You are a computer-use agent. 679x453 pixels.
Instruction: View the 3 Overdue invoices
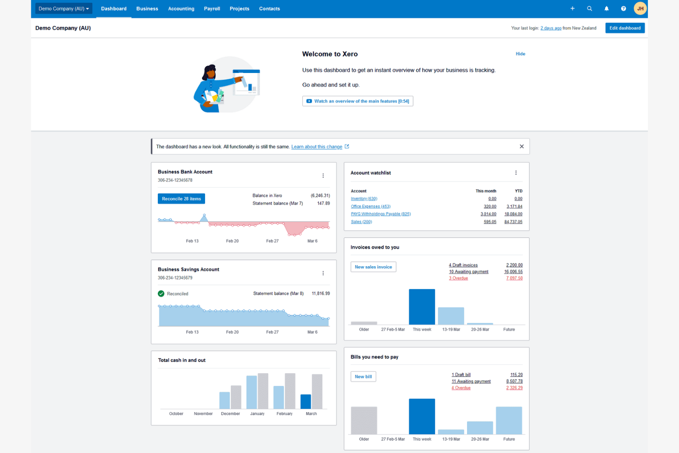458,278
